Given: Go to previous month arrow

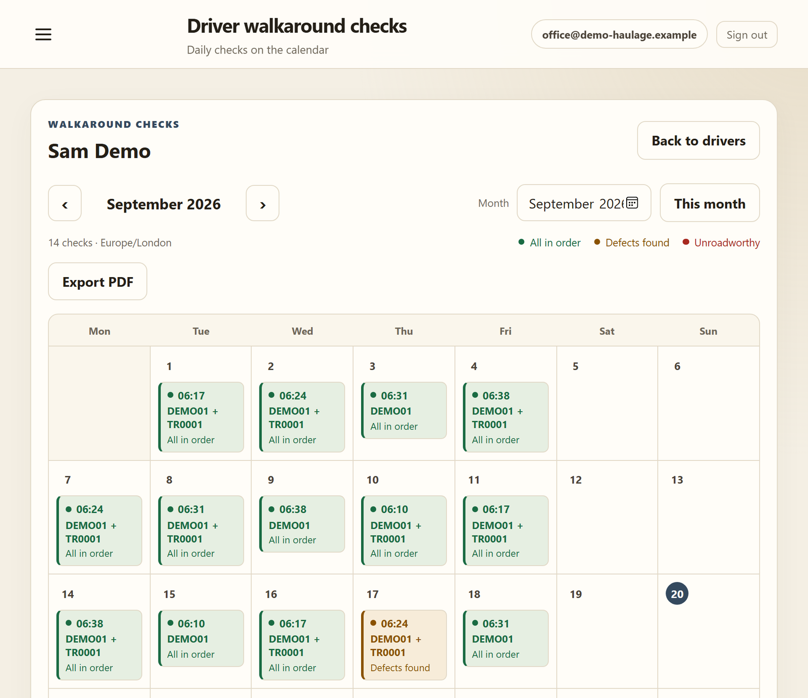Looking at the screenshot, I should (x=65, y=203).
